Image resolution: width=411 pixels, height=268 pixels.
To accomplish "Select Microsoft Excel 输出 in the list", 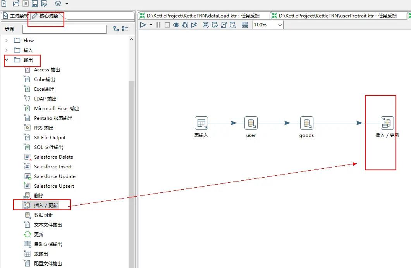I will coord(57,109).
